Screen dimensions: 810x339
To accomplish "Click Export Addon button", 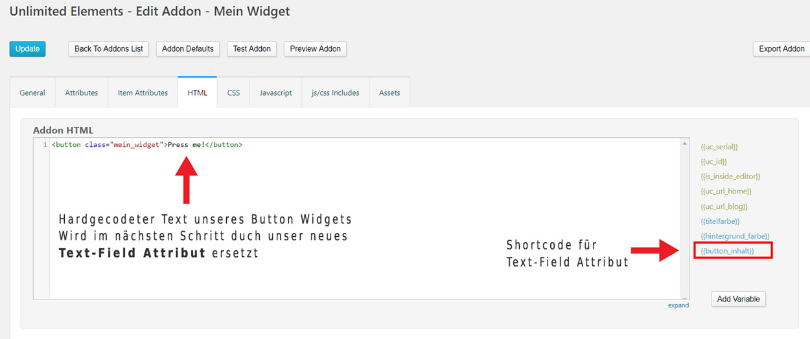I will 781,49.
